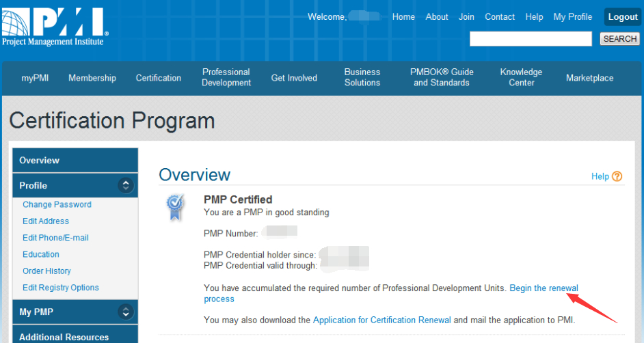Click the Help link in top header
Screen dimensions: 644x343
click(534, 17)
